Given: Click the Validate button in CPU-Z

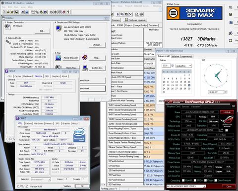Looking at the screenshot, I should [67, 186].
